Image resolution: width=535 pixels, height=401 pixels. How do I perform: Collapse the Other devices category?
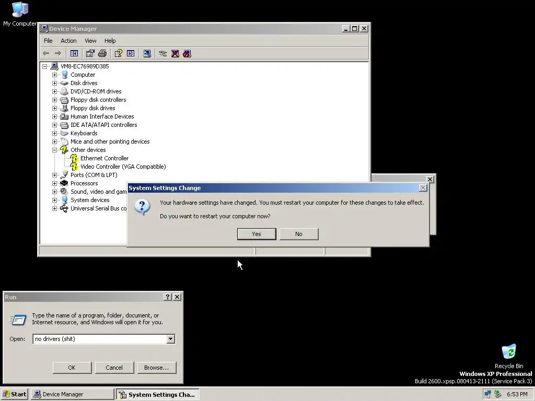54,150
